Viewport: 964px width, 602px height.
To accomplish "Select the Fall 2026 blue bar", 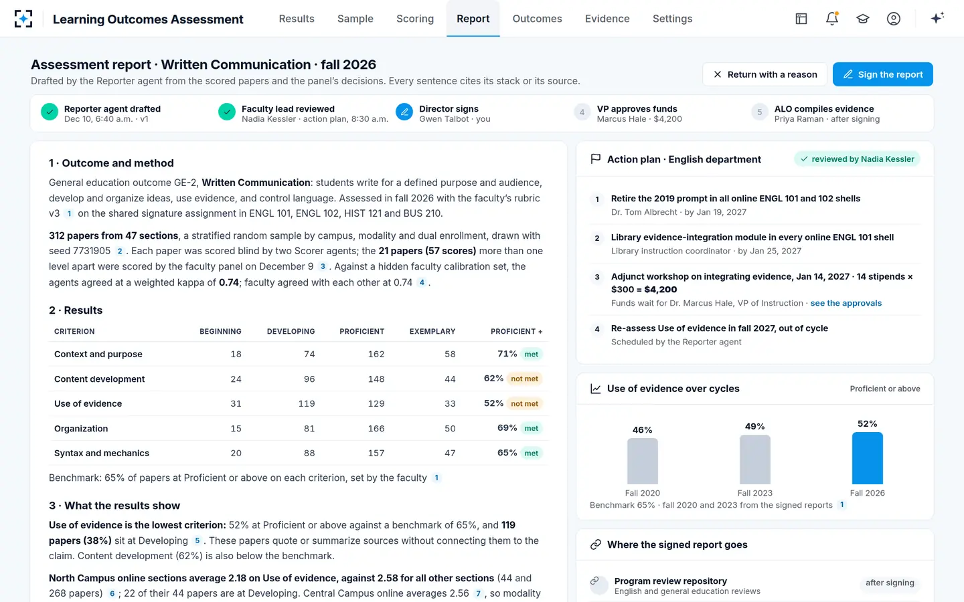I will click(x=867, y=458).
